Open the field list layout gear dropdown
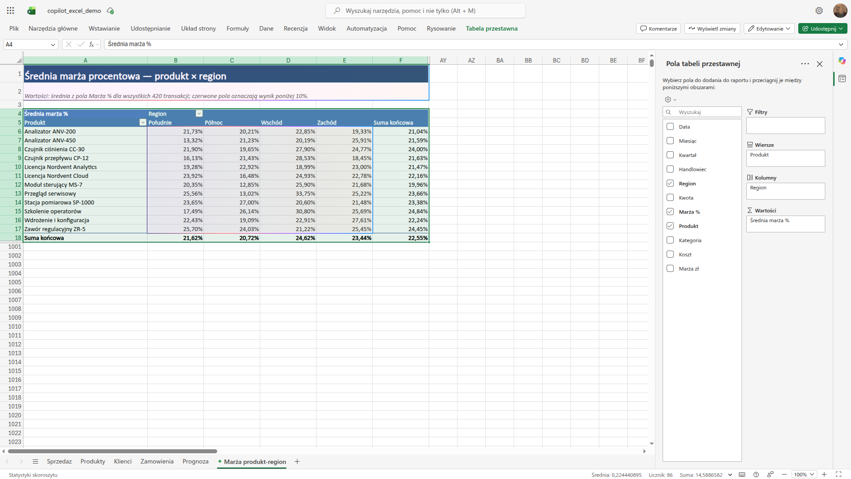851x479 pixels. (671, 100)
